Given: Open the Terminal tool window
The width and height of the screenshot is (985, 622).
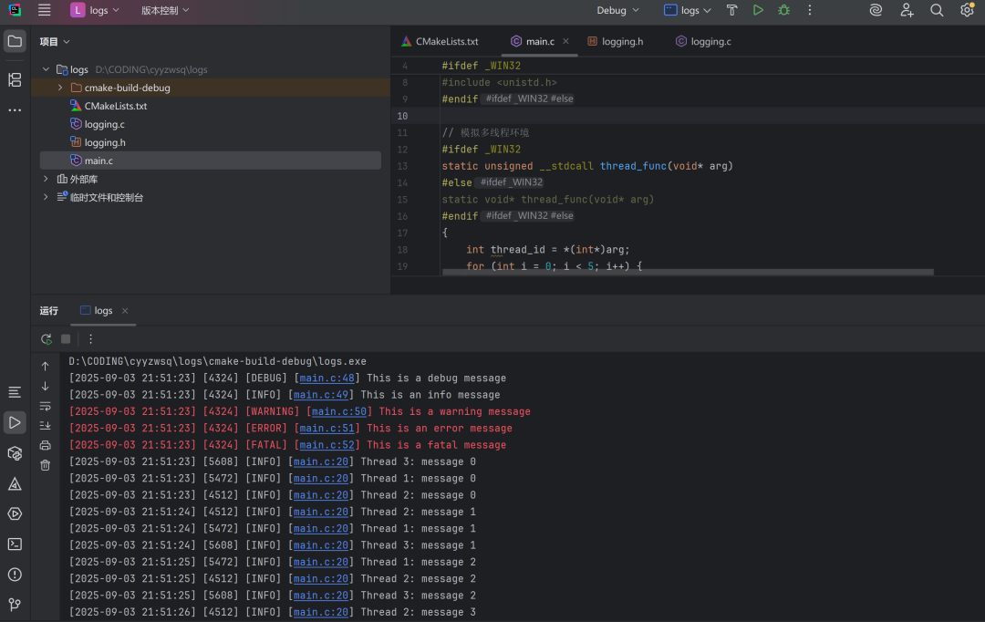Looking at the screenshot, I should (x=15, y=544).
